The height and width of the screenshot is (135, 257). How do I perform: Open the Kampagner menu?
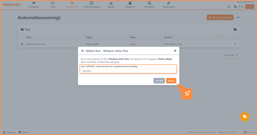tap(34, 5)
